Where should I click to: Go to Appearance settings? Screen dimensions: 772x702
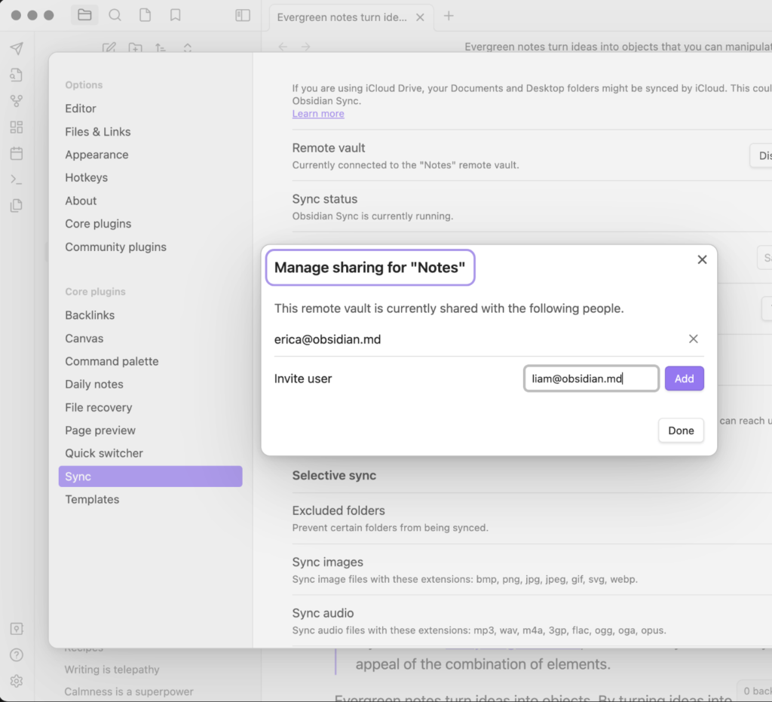coord(97,155)
